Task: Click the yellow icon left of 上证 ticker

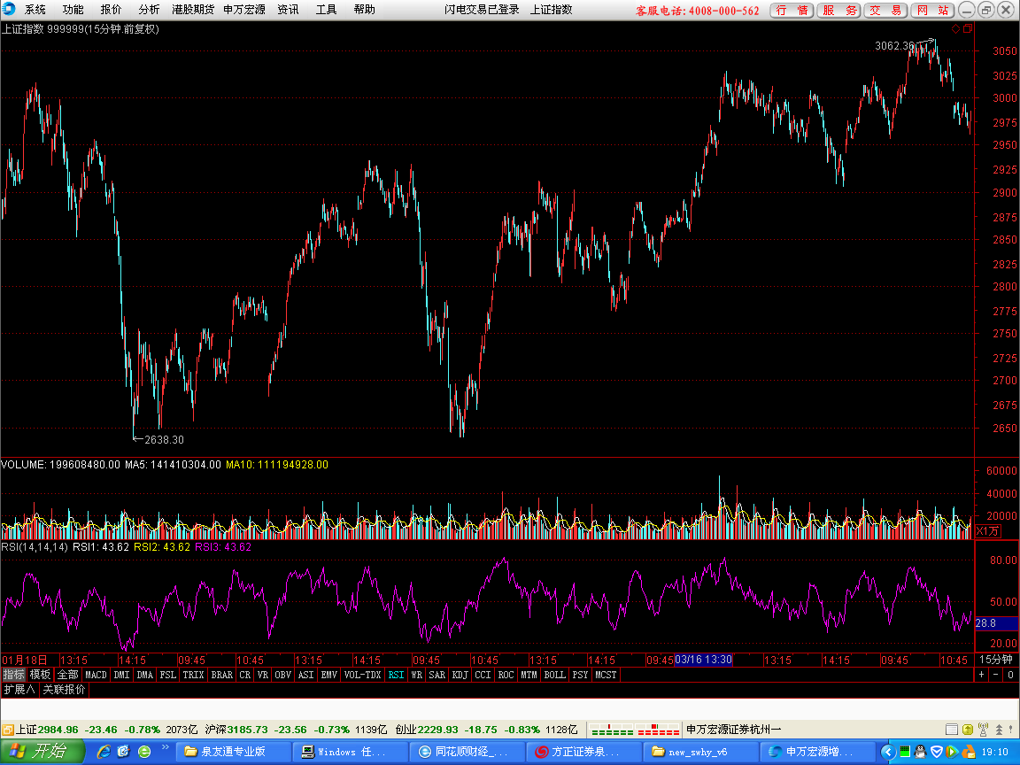Action: [x=8, y=730]
